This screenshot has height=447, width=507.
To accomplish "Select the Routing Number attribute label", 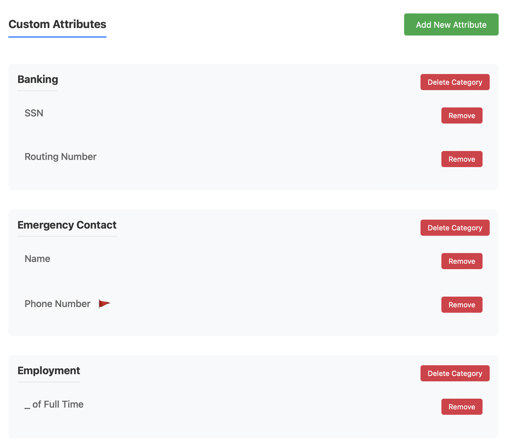I will (x=61, y=157).
